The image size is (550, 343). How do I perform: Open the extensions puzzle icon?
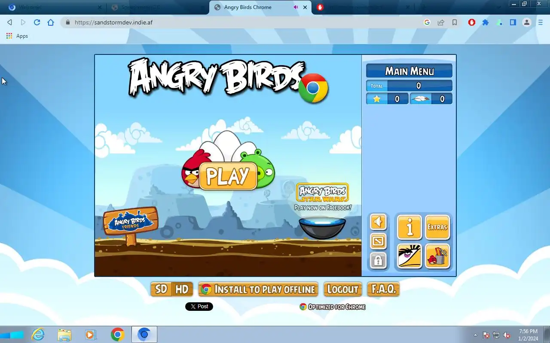click(x=486, y=22)
